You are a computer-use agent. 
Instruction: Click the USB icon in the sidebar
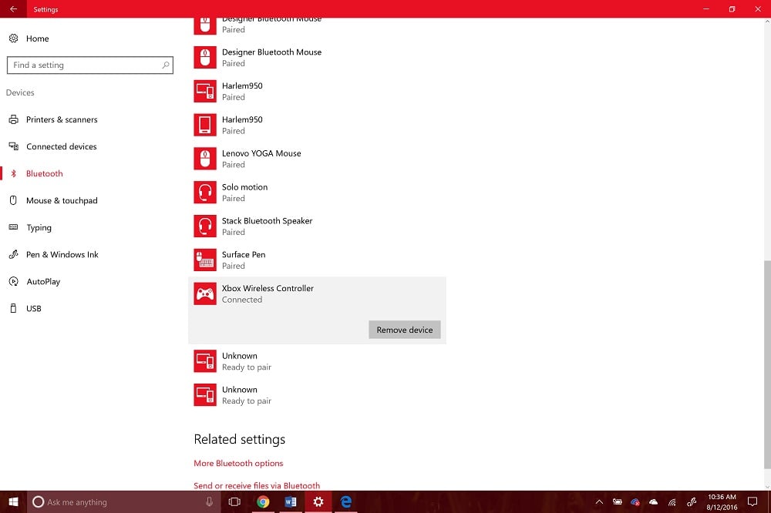click(13, 308)
